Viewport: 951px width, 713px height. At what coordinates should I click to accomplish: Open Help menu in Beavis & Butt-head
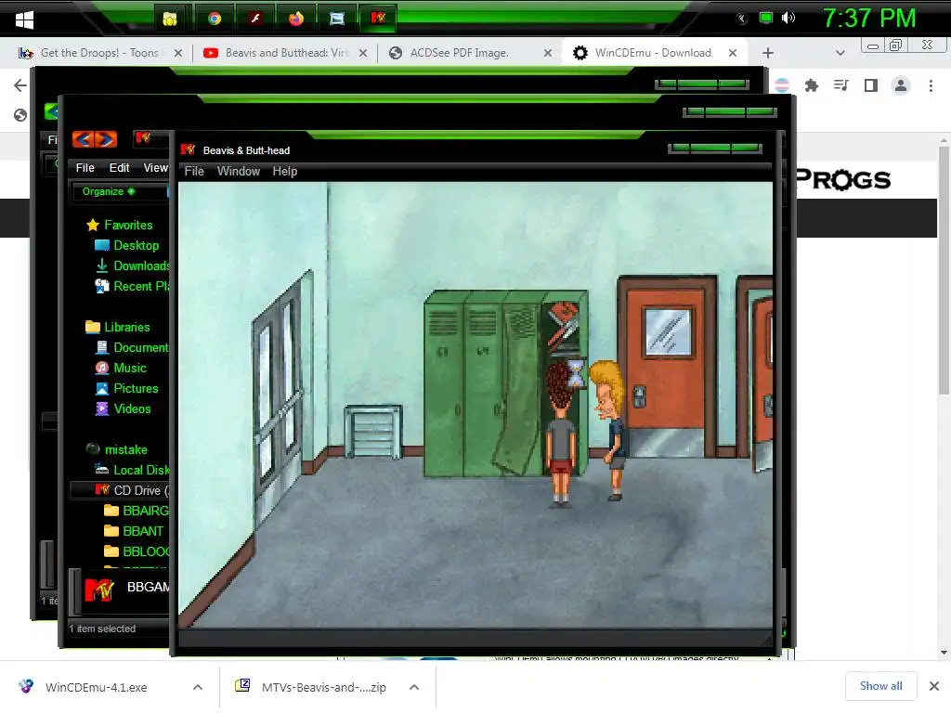click(x=284, y=171)
